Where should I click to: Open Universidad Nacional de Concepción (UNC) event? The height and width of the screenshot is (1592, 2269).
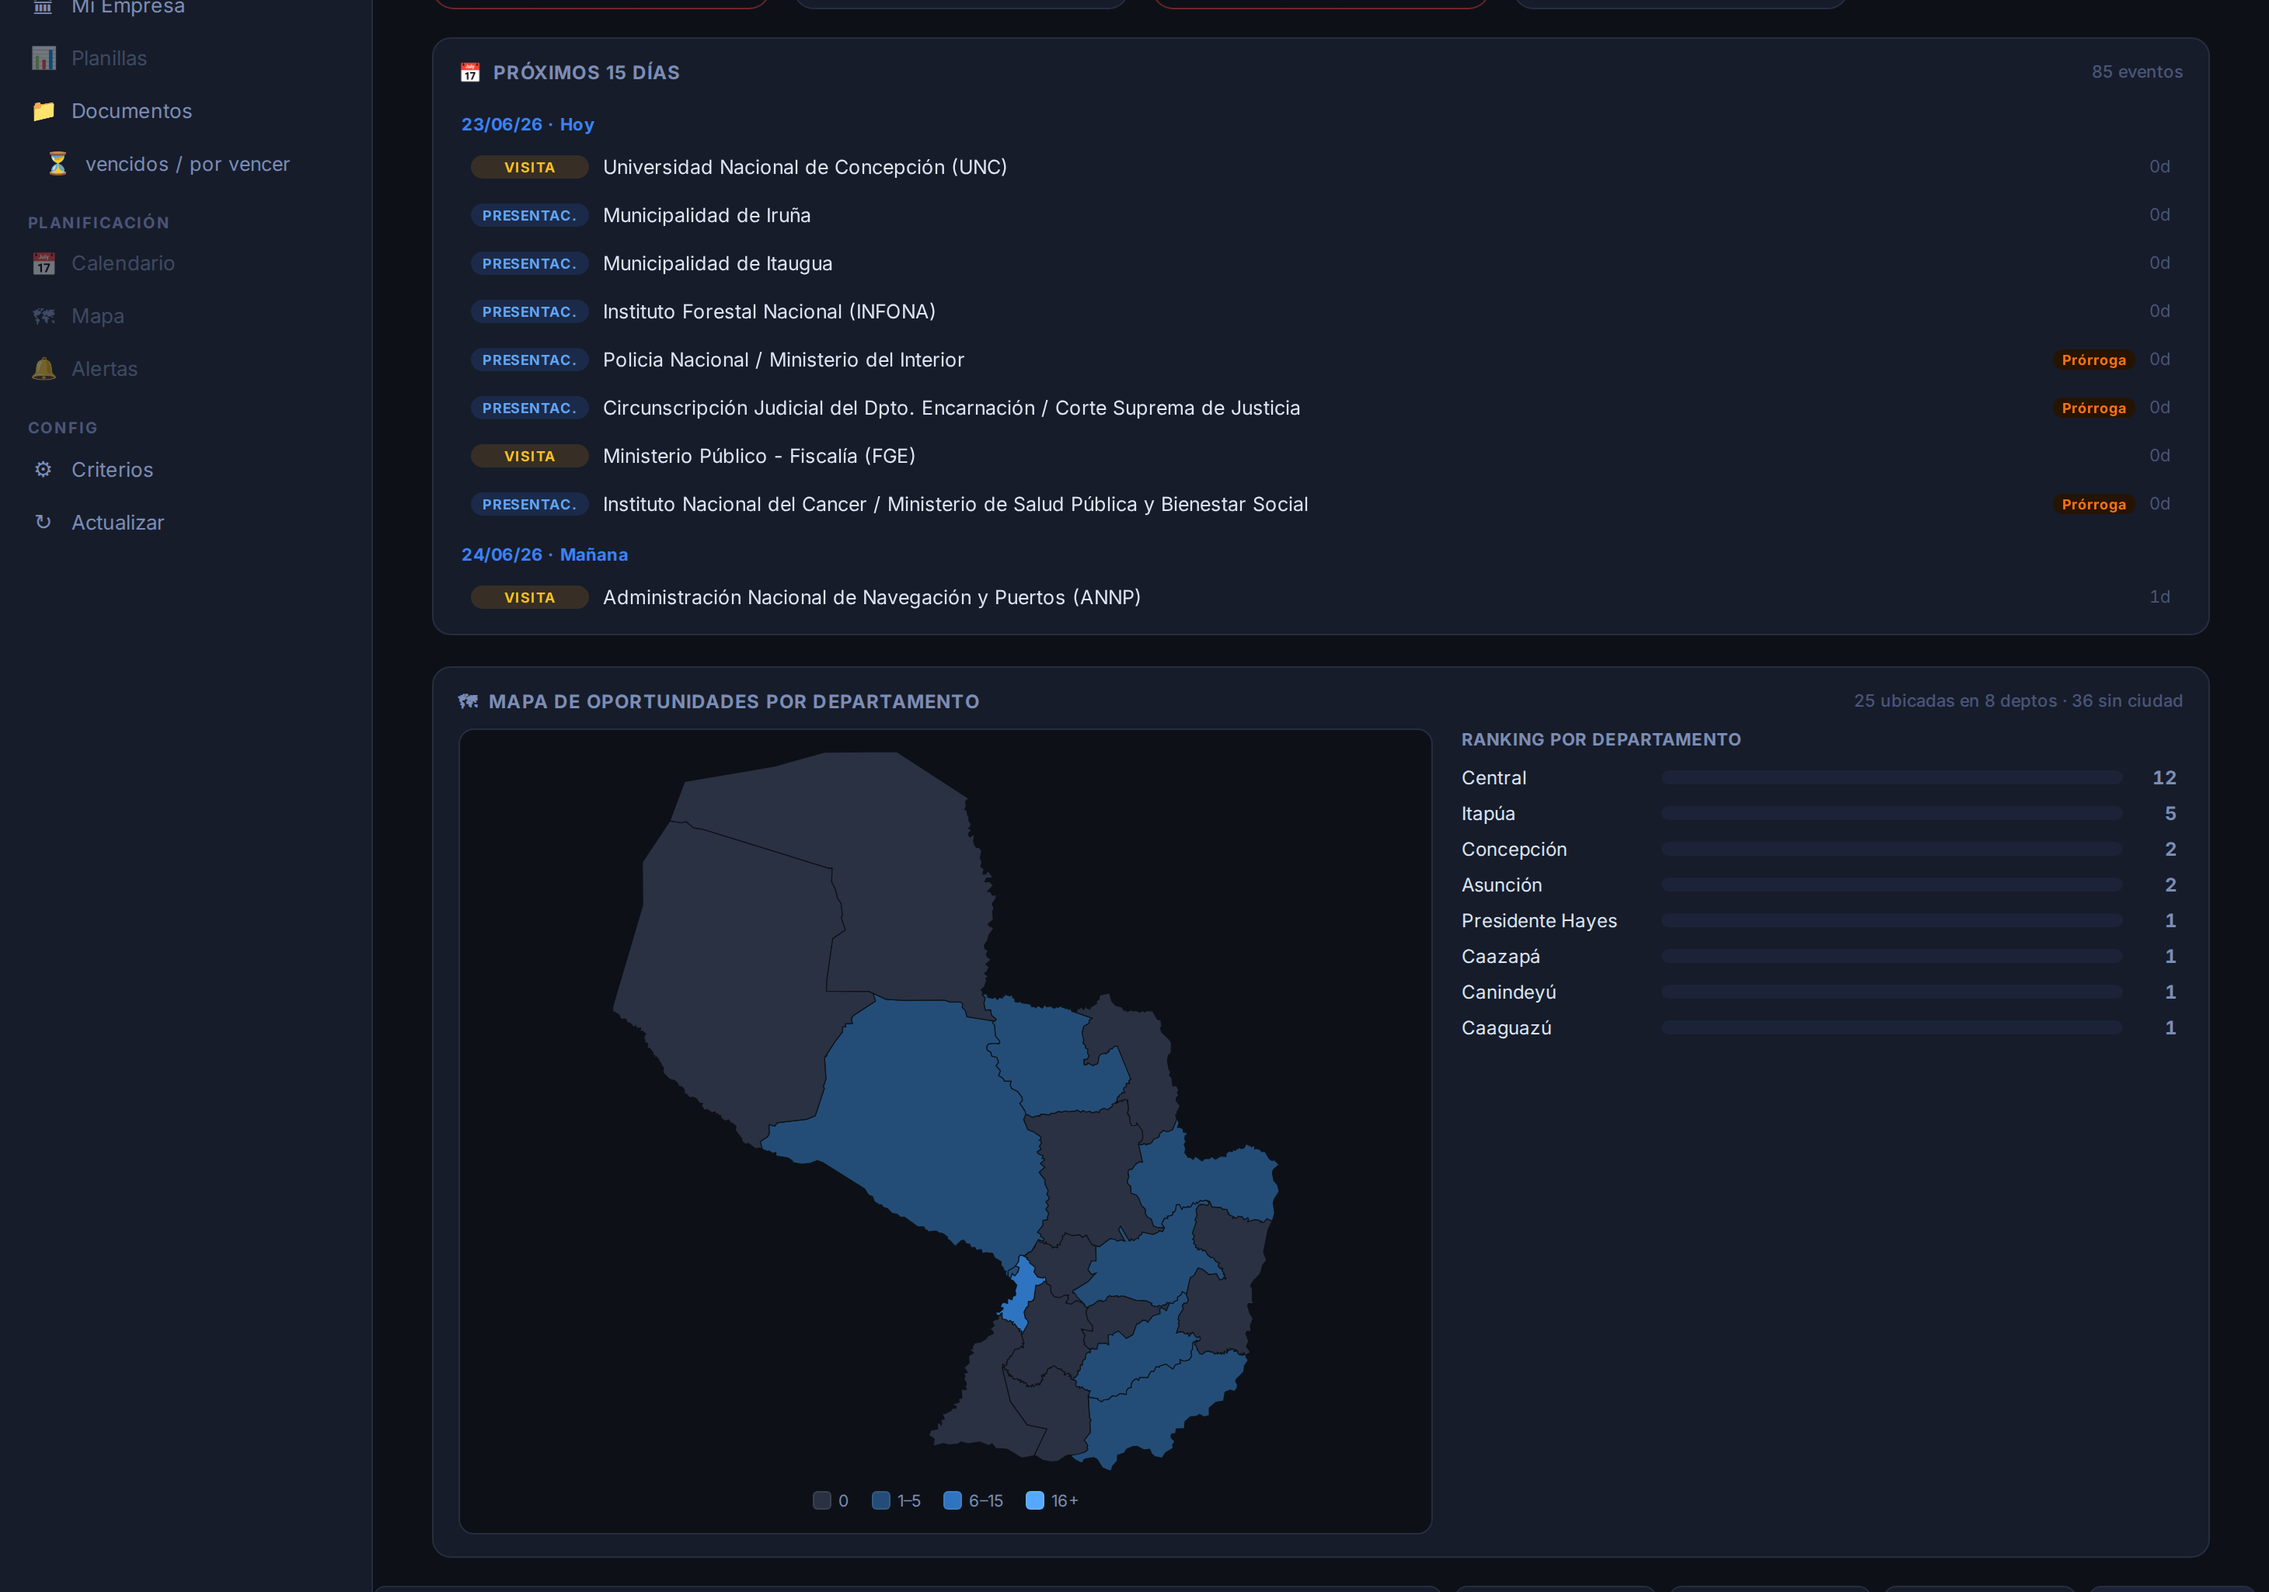click(x=1320, y=167)
